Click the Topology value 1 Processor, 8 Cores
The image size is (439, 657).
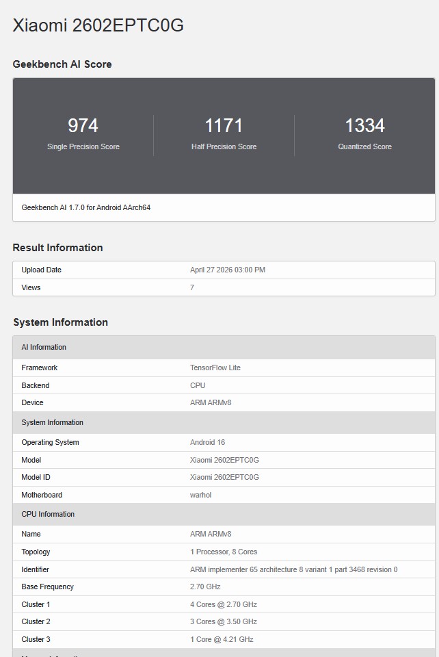tap(224, 552)
